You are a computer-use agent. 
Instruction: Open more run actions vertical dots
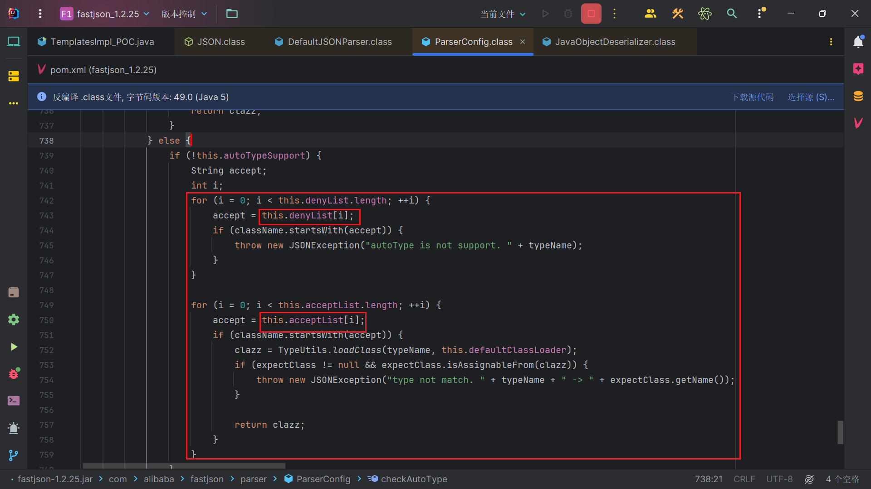point(614,14)
